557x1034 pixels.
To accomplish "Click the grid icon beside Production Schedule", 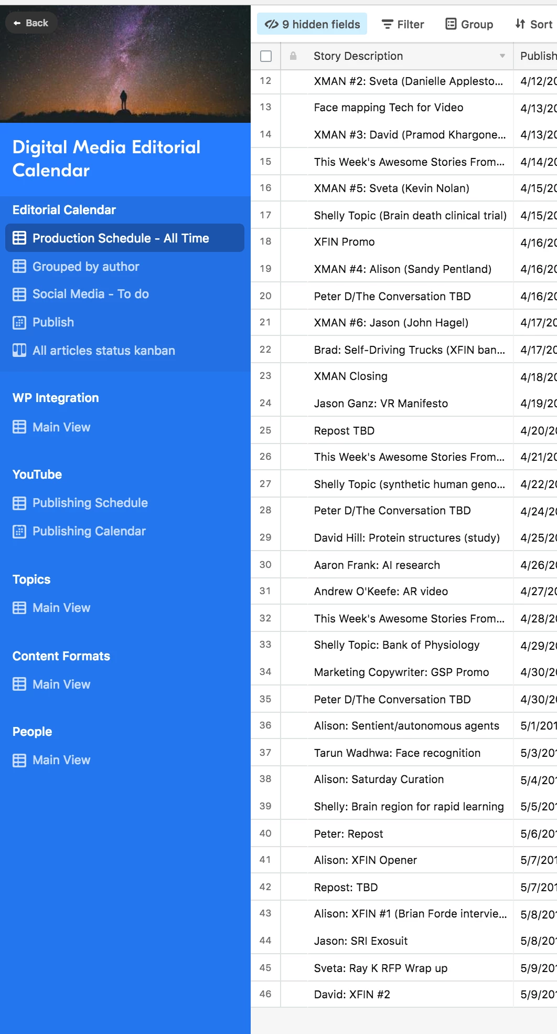I will 19,238.
